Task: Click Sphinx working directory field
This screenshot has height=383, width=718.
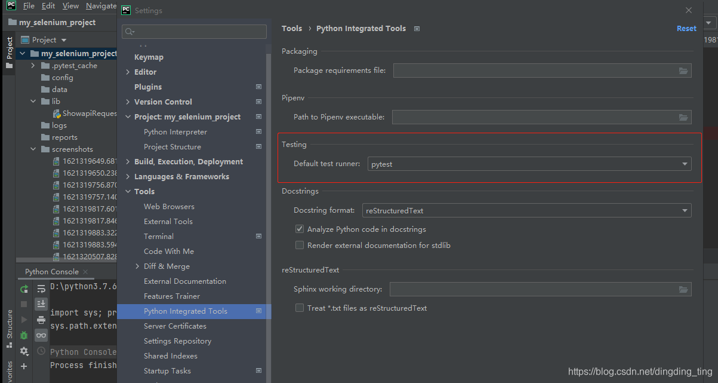Action: point(540,289)
